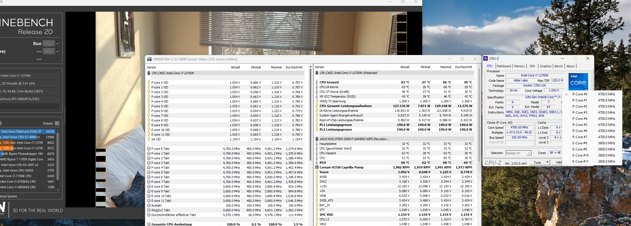Select the CPU tab in CPU-Z

pos(489,66)
